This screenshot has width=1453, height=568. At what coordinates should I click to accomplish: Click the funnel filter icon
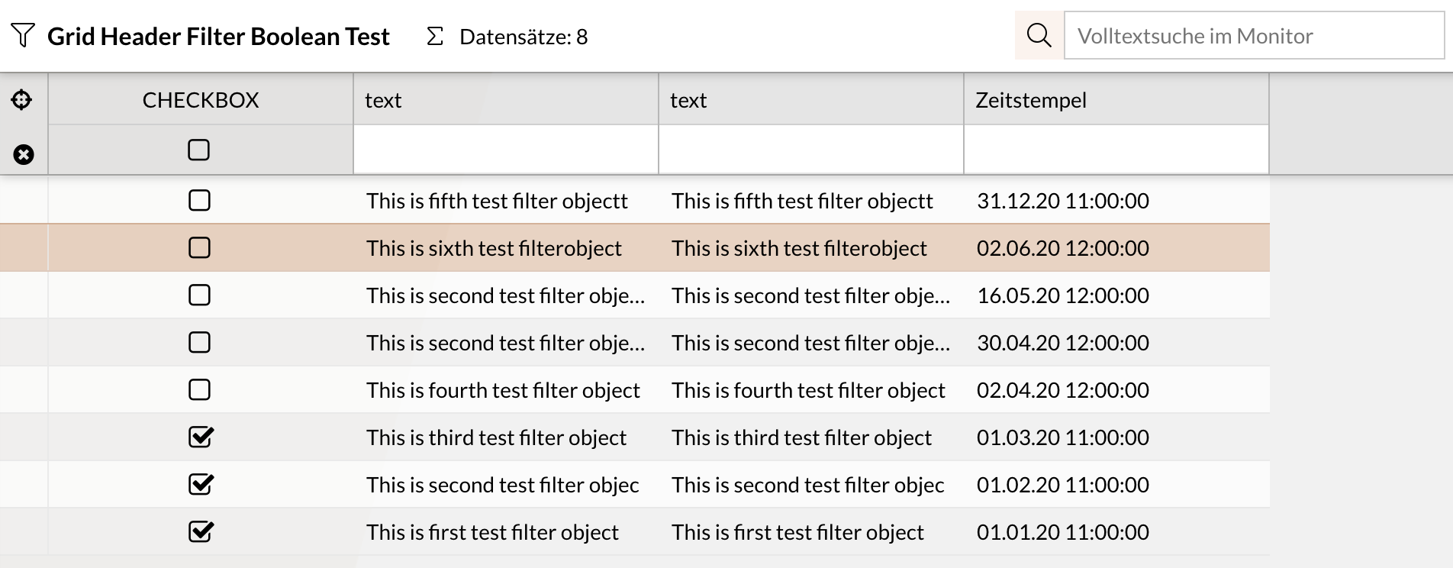[23, 35]
